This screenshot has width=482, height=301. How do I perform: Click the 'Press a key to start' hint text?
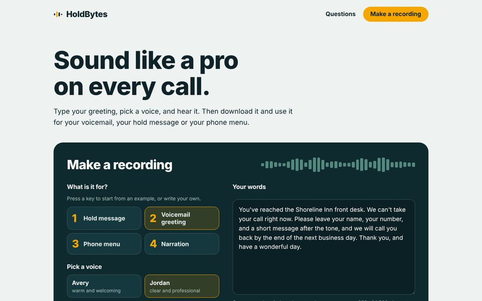(134, 199)
